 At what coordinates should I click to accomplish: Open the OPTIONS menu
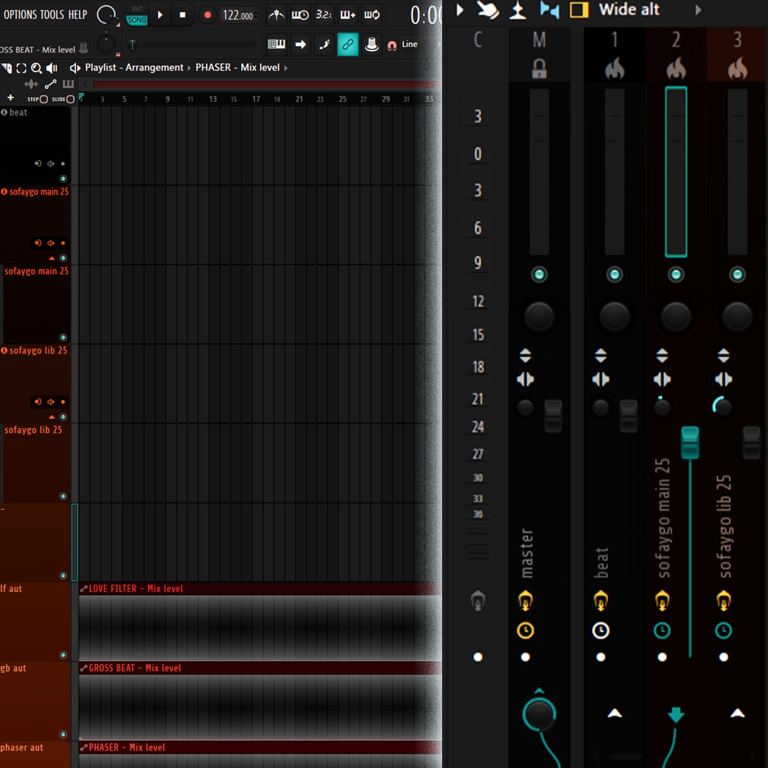point(20,15)
